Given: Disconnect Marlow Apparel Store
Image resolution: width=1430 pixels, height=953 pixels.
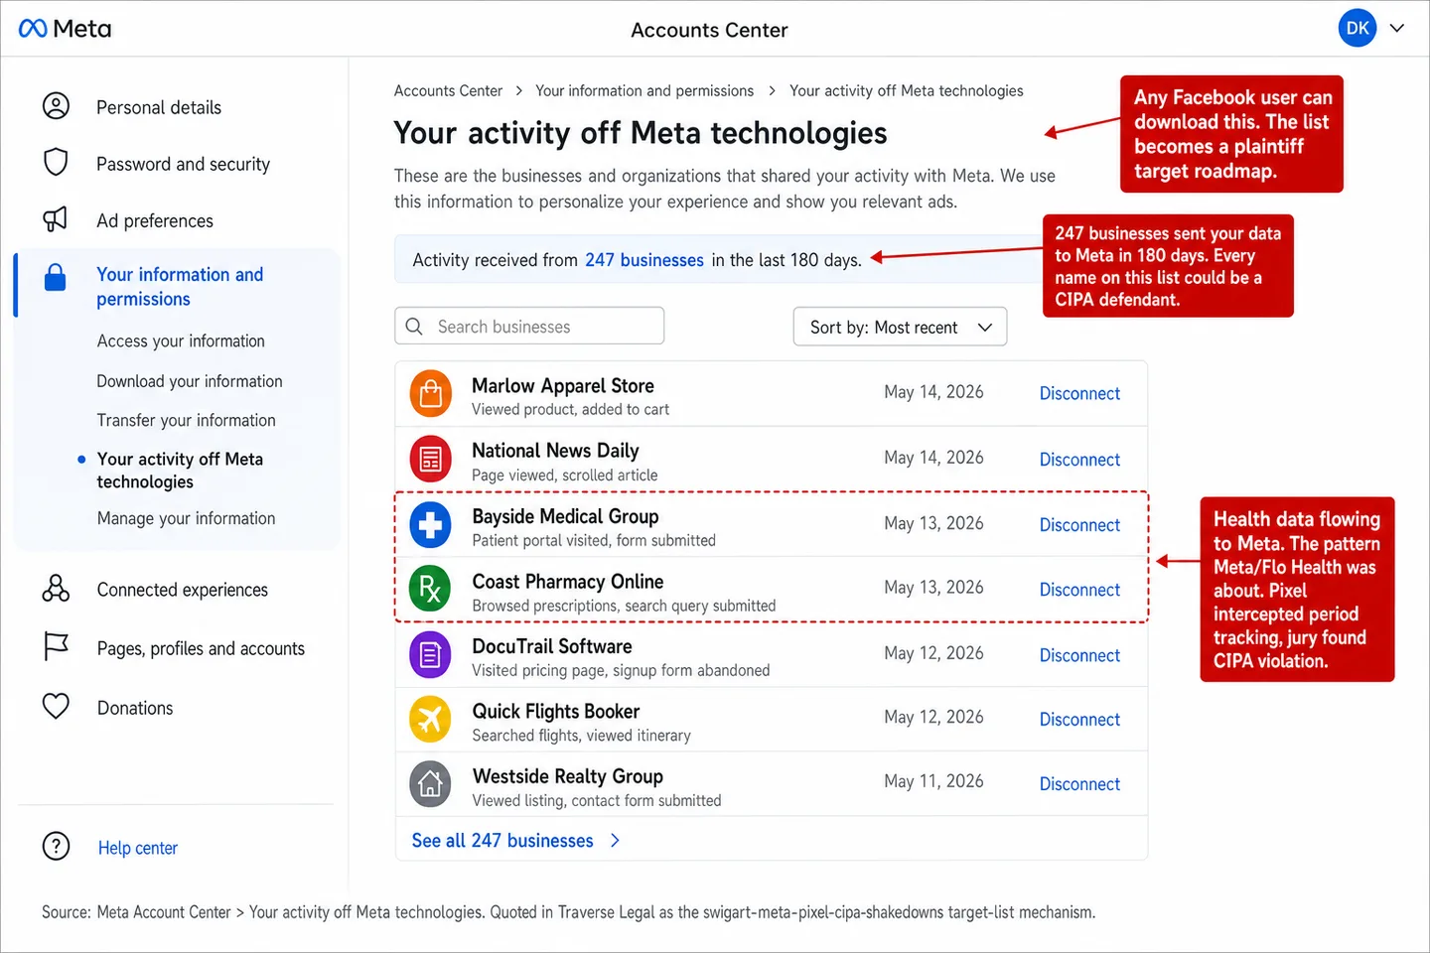Looking at the screenshot, I should [x=1079, y=393].
